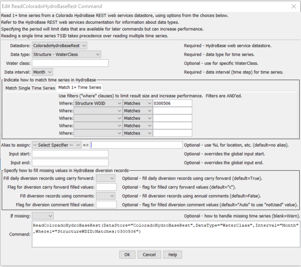Open the Data type dropdown
Screen dimensions: 301x267
[x=66, y=54]
